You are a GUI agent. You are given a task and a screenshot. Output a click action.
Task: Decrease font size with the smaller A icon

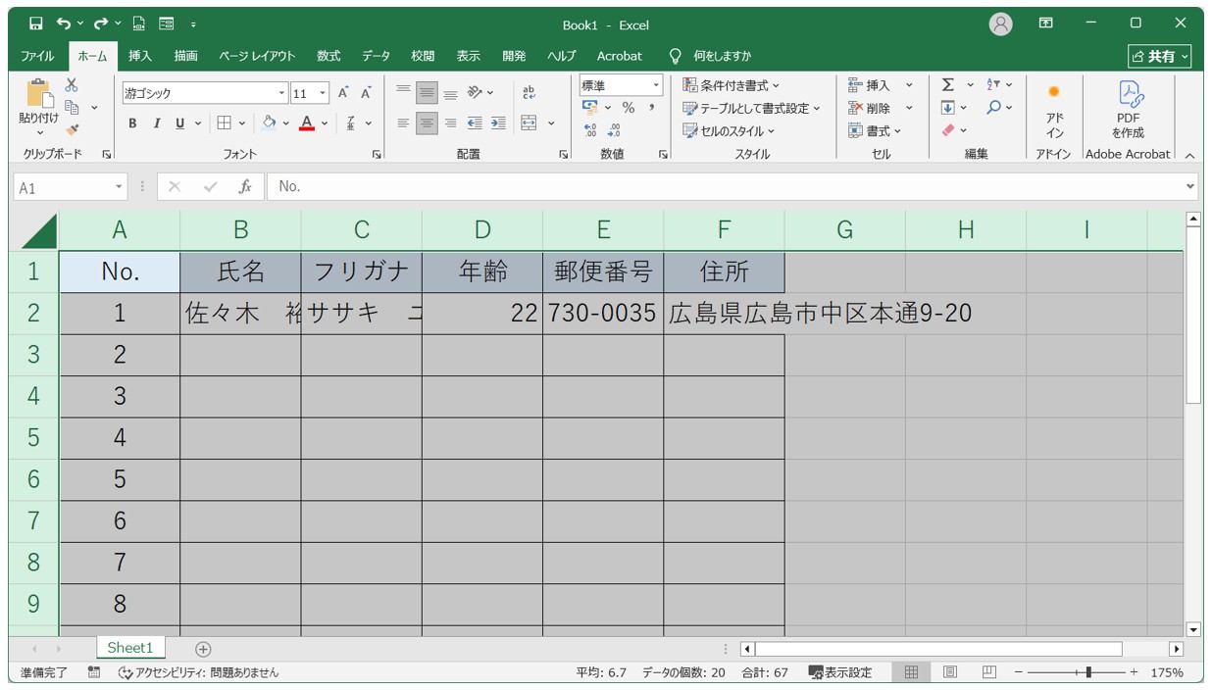[x=366, y=93]
